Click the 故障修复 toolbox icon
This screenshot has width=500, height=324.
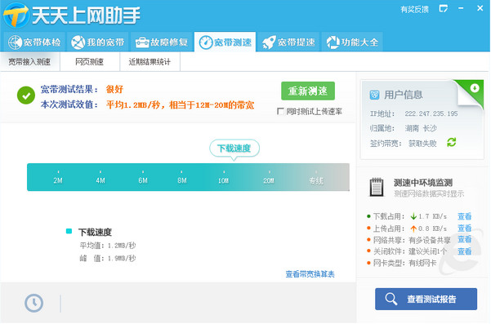142,42
